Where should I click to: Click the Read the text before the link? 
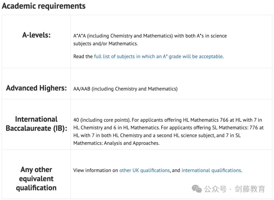pyautogui.click(x=83, y=57)
